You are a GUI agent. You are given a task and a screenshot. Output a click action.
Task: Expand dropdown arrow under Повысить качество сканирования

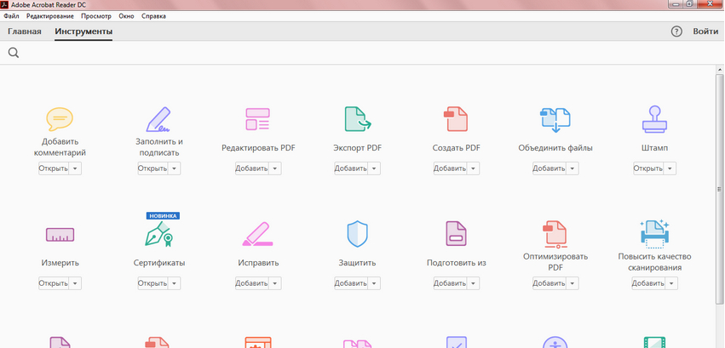(671, 283)
